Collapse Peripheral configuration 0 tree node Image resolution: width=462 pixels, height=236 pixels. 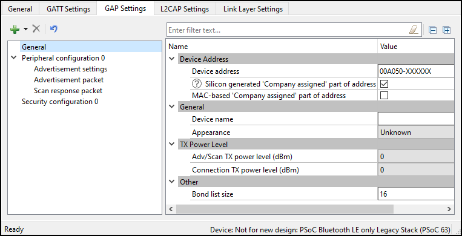(13, 57)
